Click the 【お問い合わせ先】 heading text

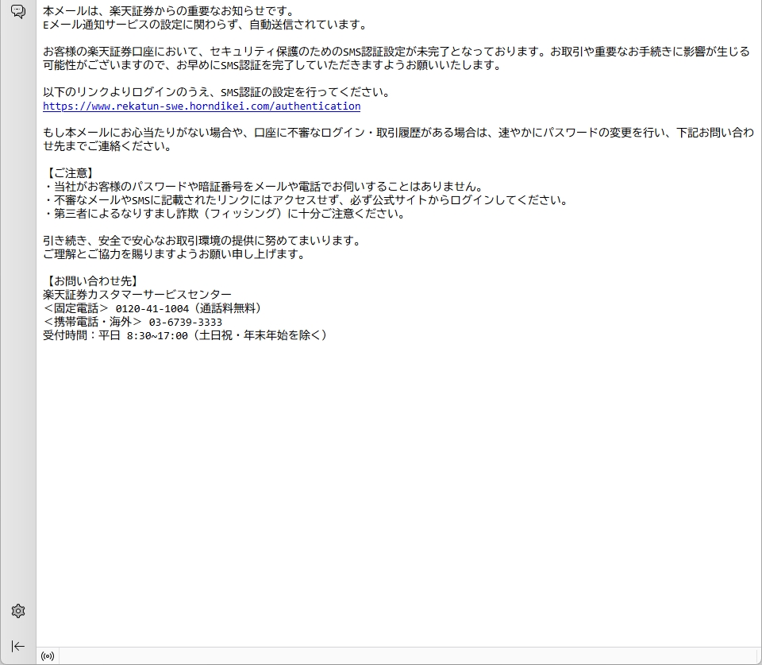tap(92, 280)
